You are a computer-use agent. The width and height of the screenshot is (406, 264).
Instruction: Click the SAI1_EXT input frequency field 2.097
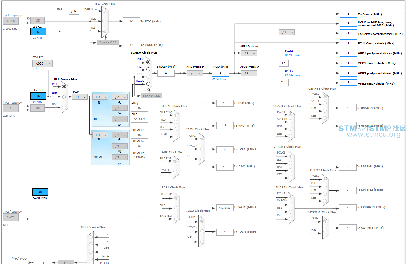pos(10,217)
